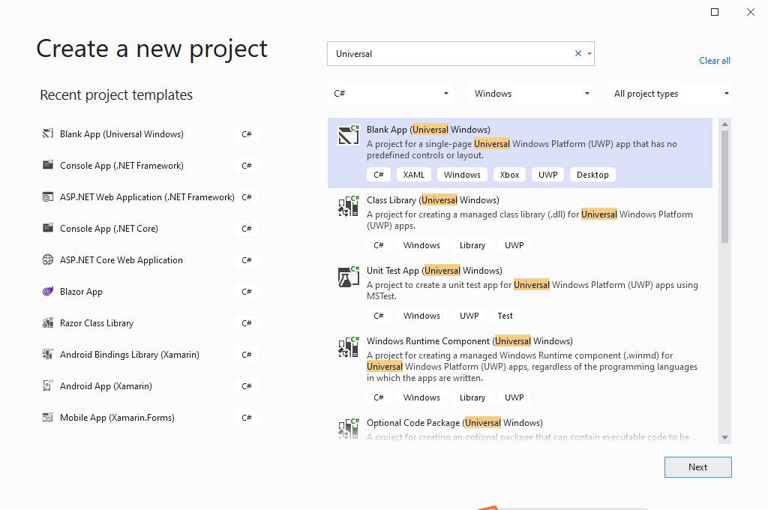This screenshot has width=768, height=510.
Task: Click the Android App (Xamarin) recent icon
Action: point(48,386)
